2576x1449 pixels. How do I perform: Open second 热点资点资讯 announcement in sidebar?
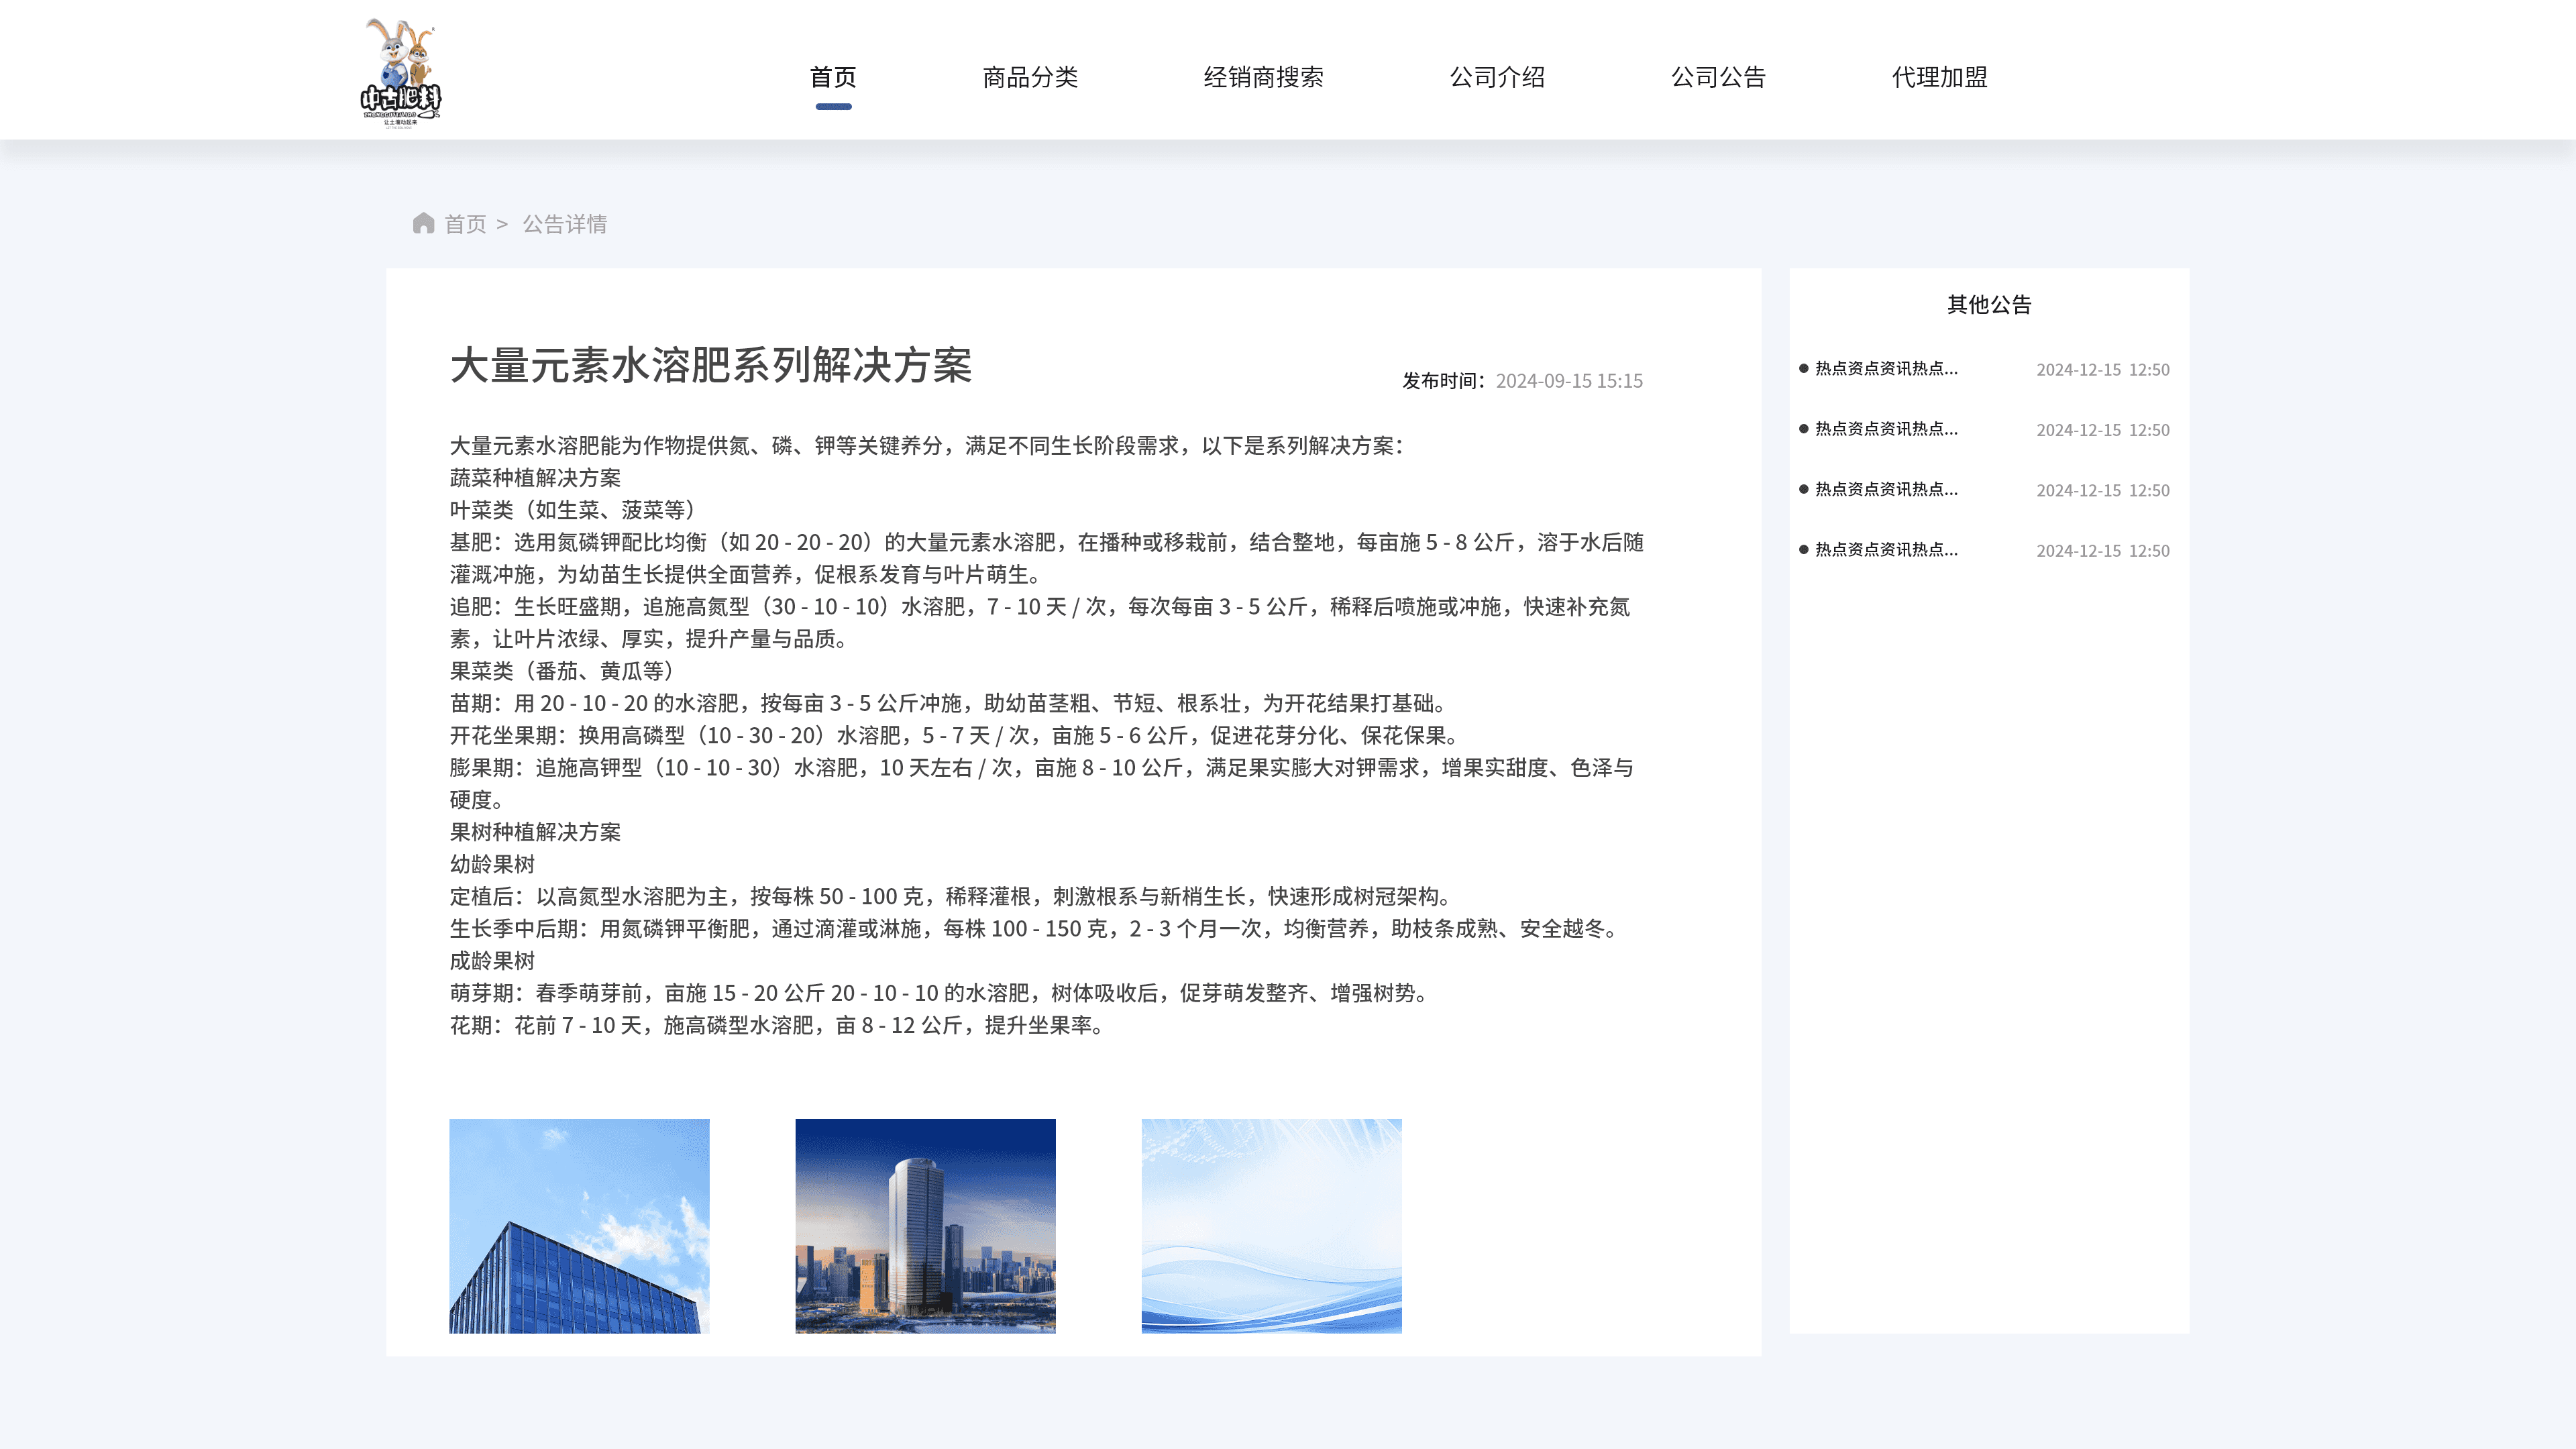coord(1886,429)
